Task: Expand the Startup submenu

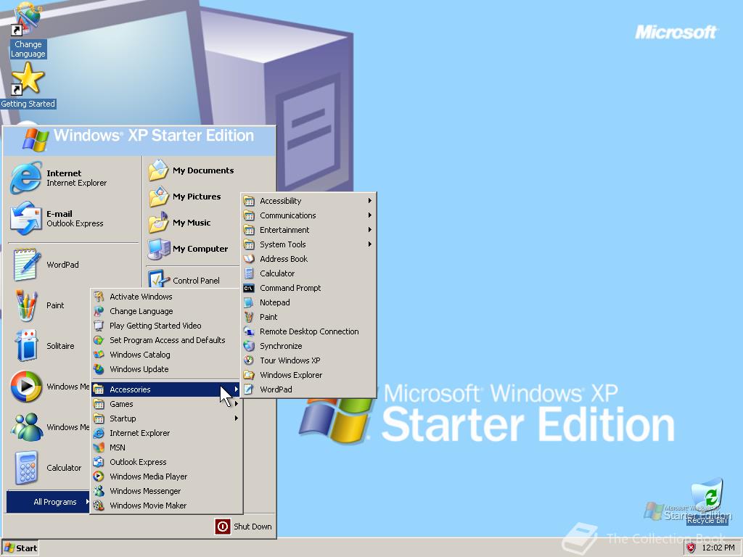Action: [166, 418]
